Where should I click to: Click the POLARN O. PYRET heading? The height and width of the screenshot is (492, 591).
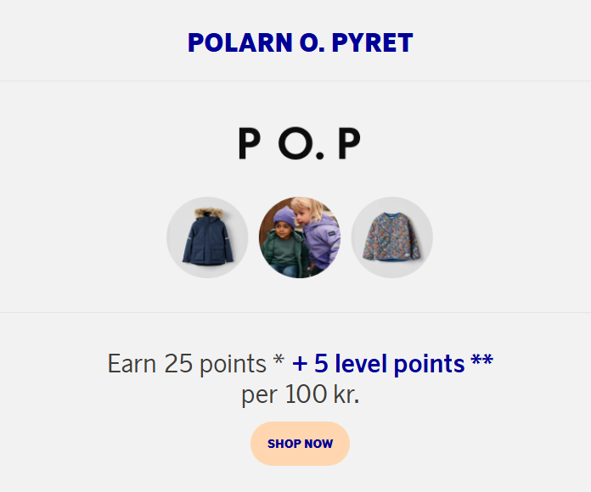click(x=300, y=42)
